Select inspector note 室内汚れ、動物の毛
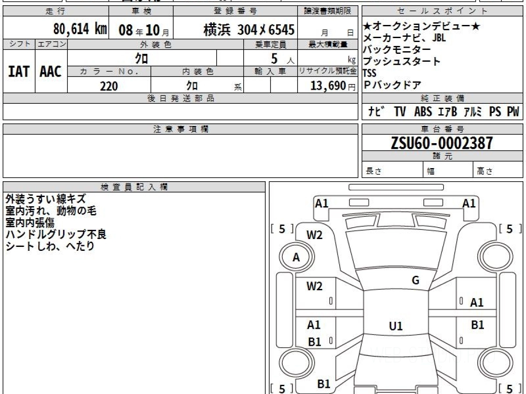The height and width of the screenshot is (394, 526). (x=51, y=211)
